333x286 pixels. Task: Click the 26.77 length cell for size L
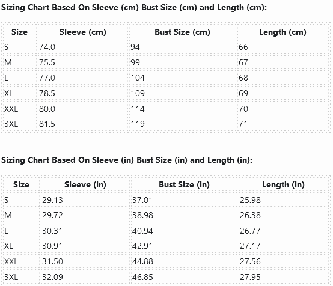[283, 231]
